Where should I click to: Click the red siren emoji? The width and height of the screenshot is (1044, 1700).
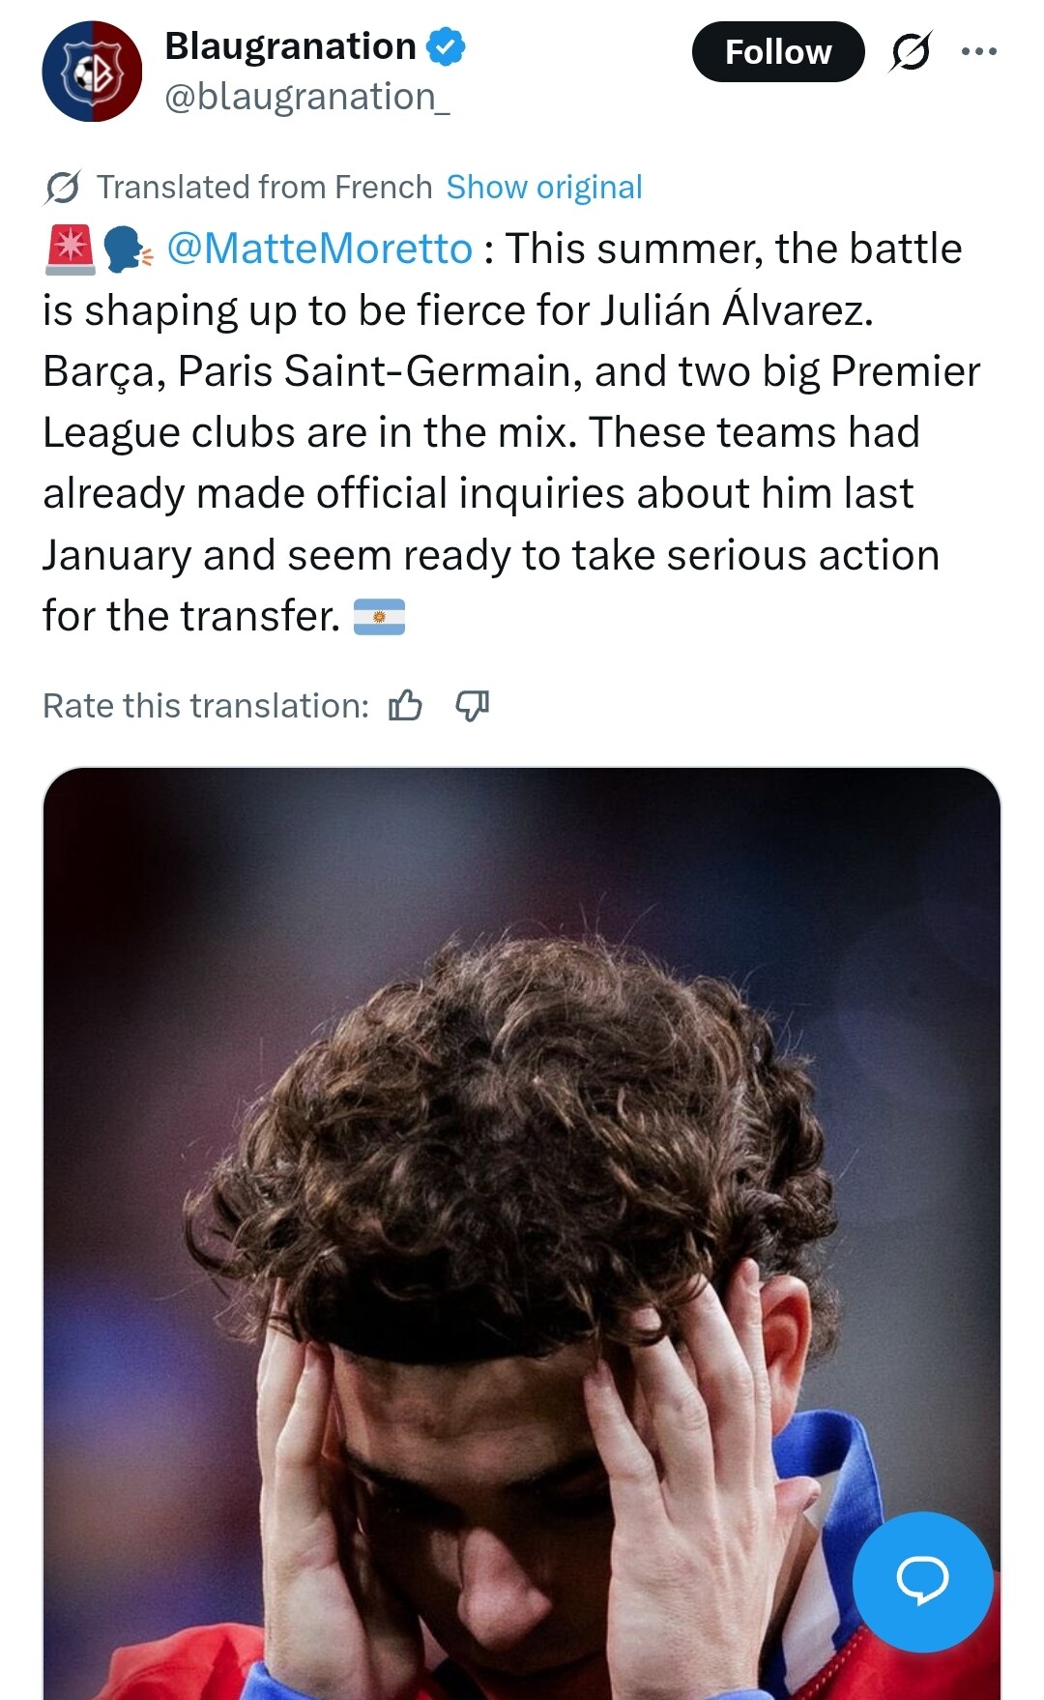tap(70, 249)
